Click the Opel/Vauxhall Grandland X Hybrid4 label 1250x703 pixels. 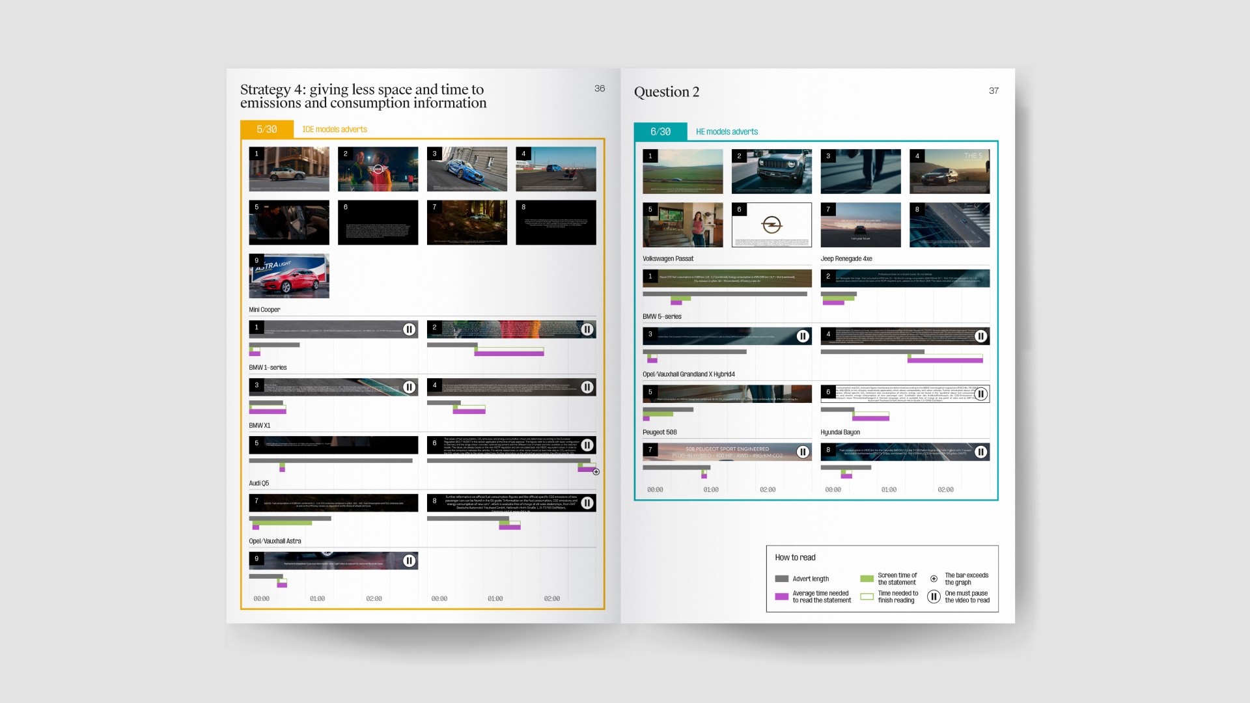(689, 375)
